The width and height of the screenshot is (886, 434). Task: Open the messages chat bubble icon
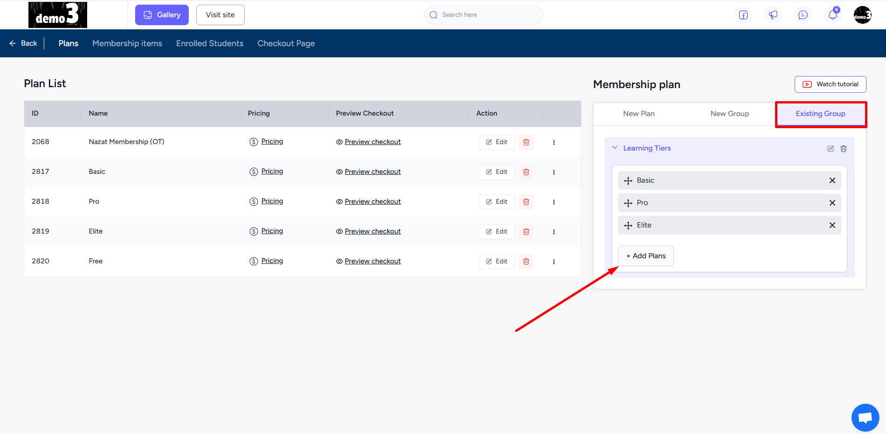click(x=803, y=15)
